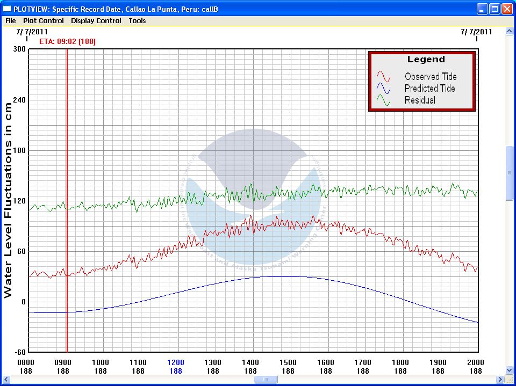The width and height of the screenshot is (516, 386).
Task: Click the PLOTVIEW title bar app icon
Action: 6,9
